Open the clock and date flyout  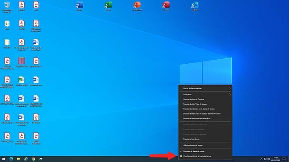coord(275,159)
